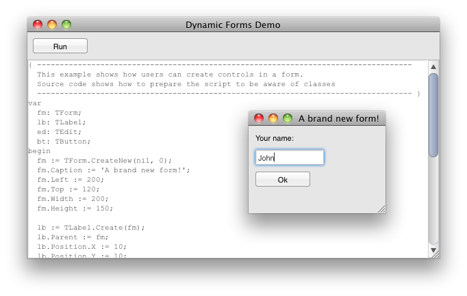This screenshot has height=296, width=467.
Task: Click the code editor's scroll down arrow
Action: (x=433, y=251)
